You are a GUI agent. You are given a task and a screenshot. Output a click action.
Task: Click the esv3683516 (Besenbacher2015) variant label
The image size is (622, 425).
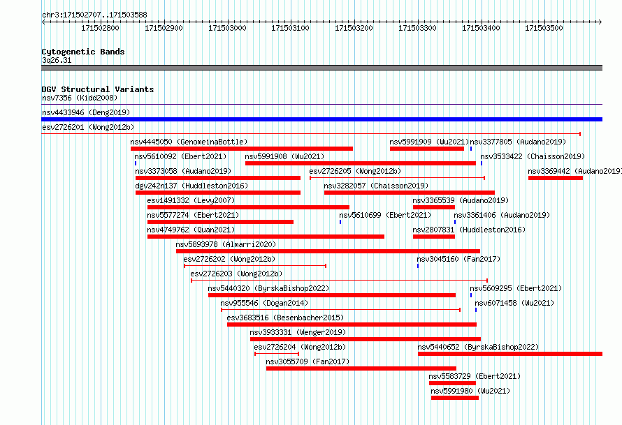285,318
